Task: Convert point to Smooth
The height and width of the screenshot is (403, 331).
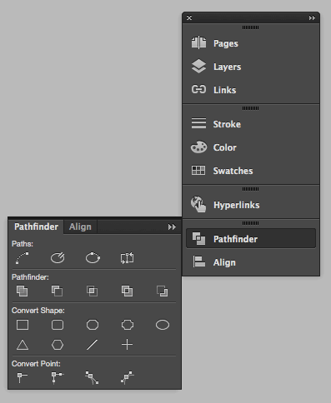Action: (92, 378)
